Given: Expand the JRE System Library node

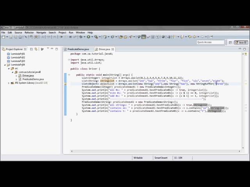Looking at the screenshot, I should coord(9,83).
